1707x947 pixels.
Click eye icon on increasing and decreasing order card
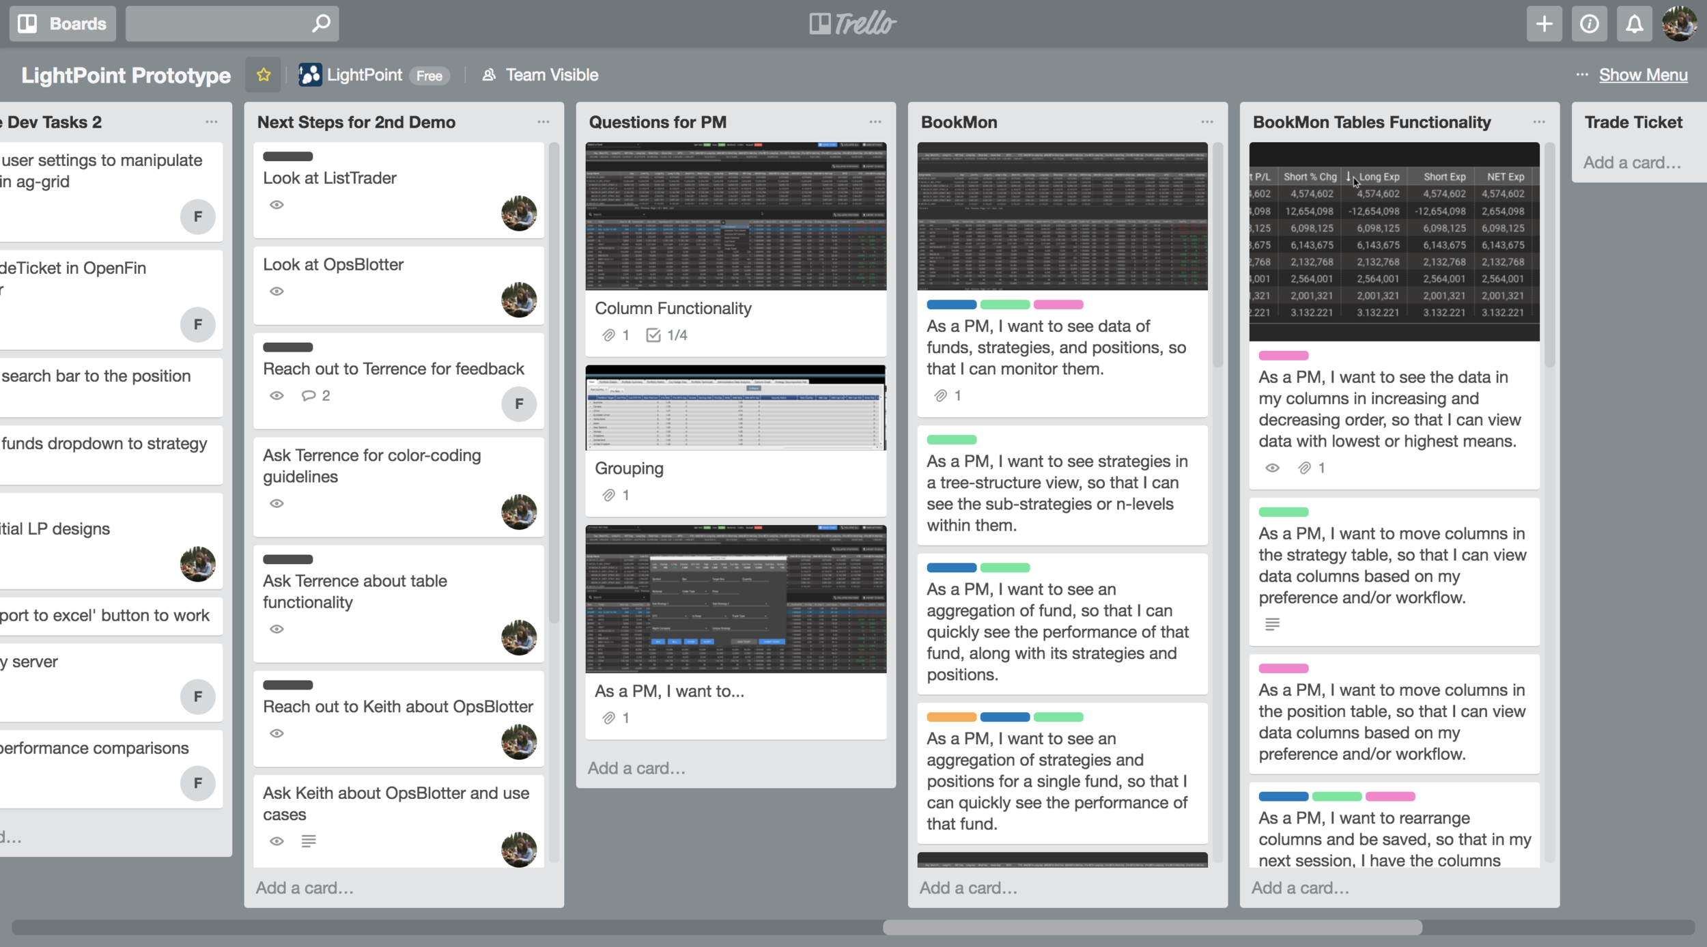(x=1272, y=468)
